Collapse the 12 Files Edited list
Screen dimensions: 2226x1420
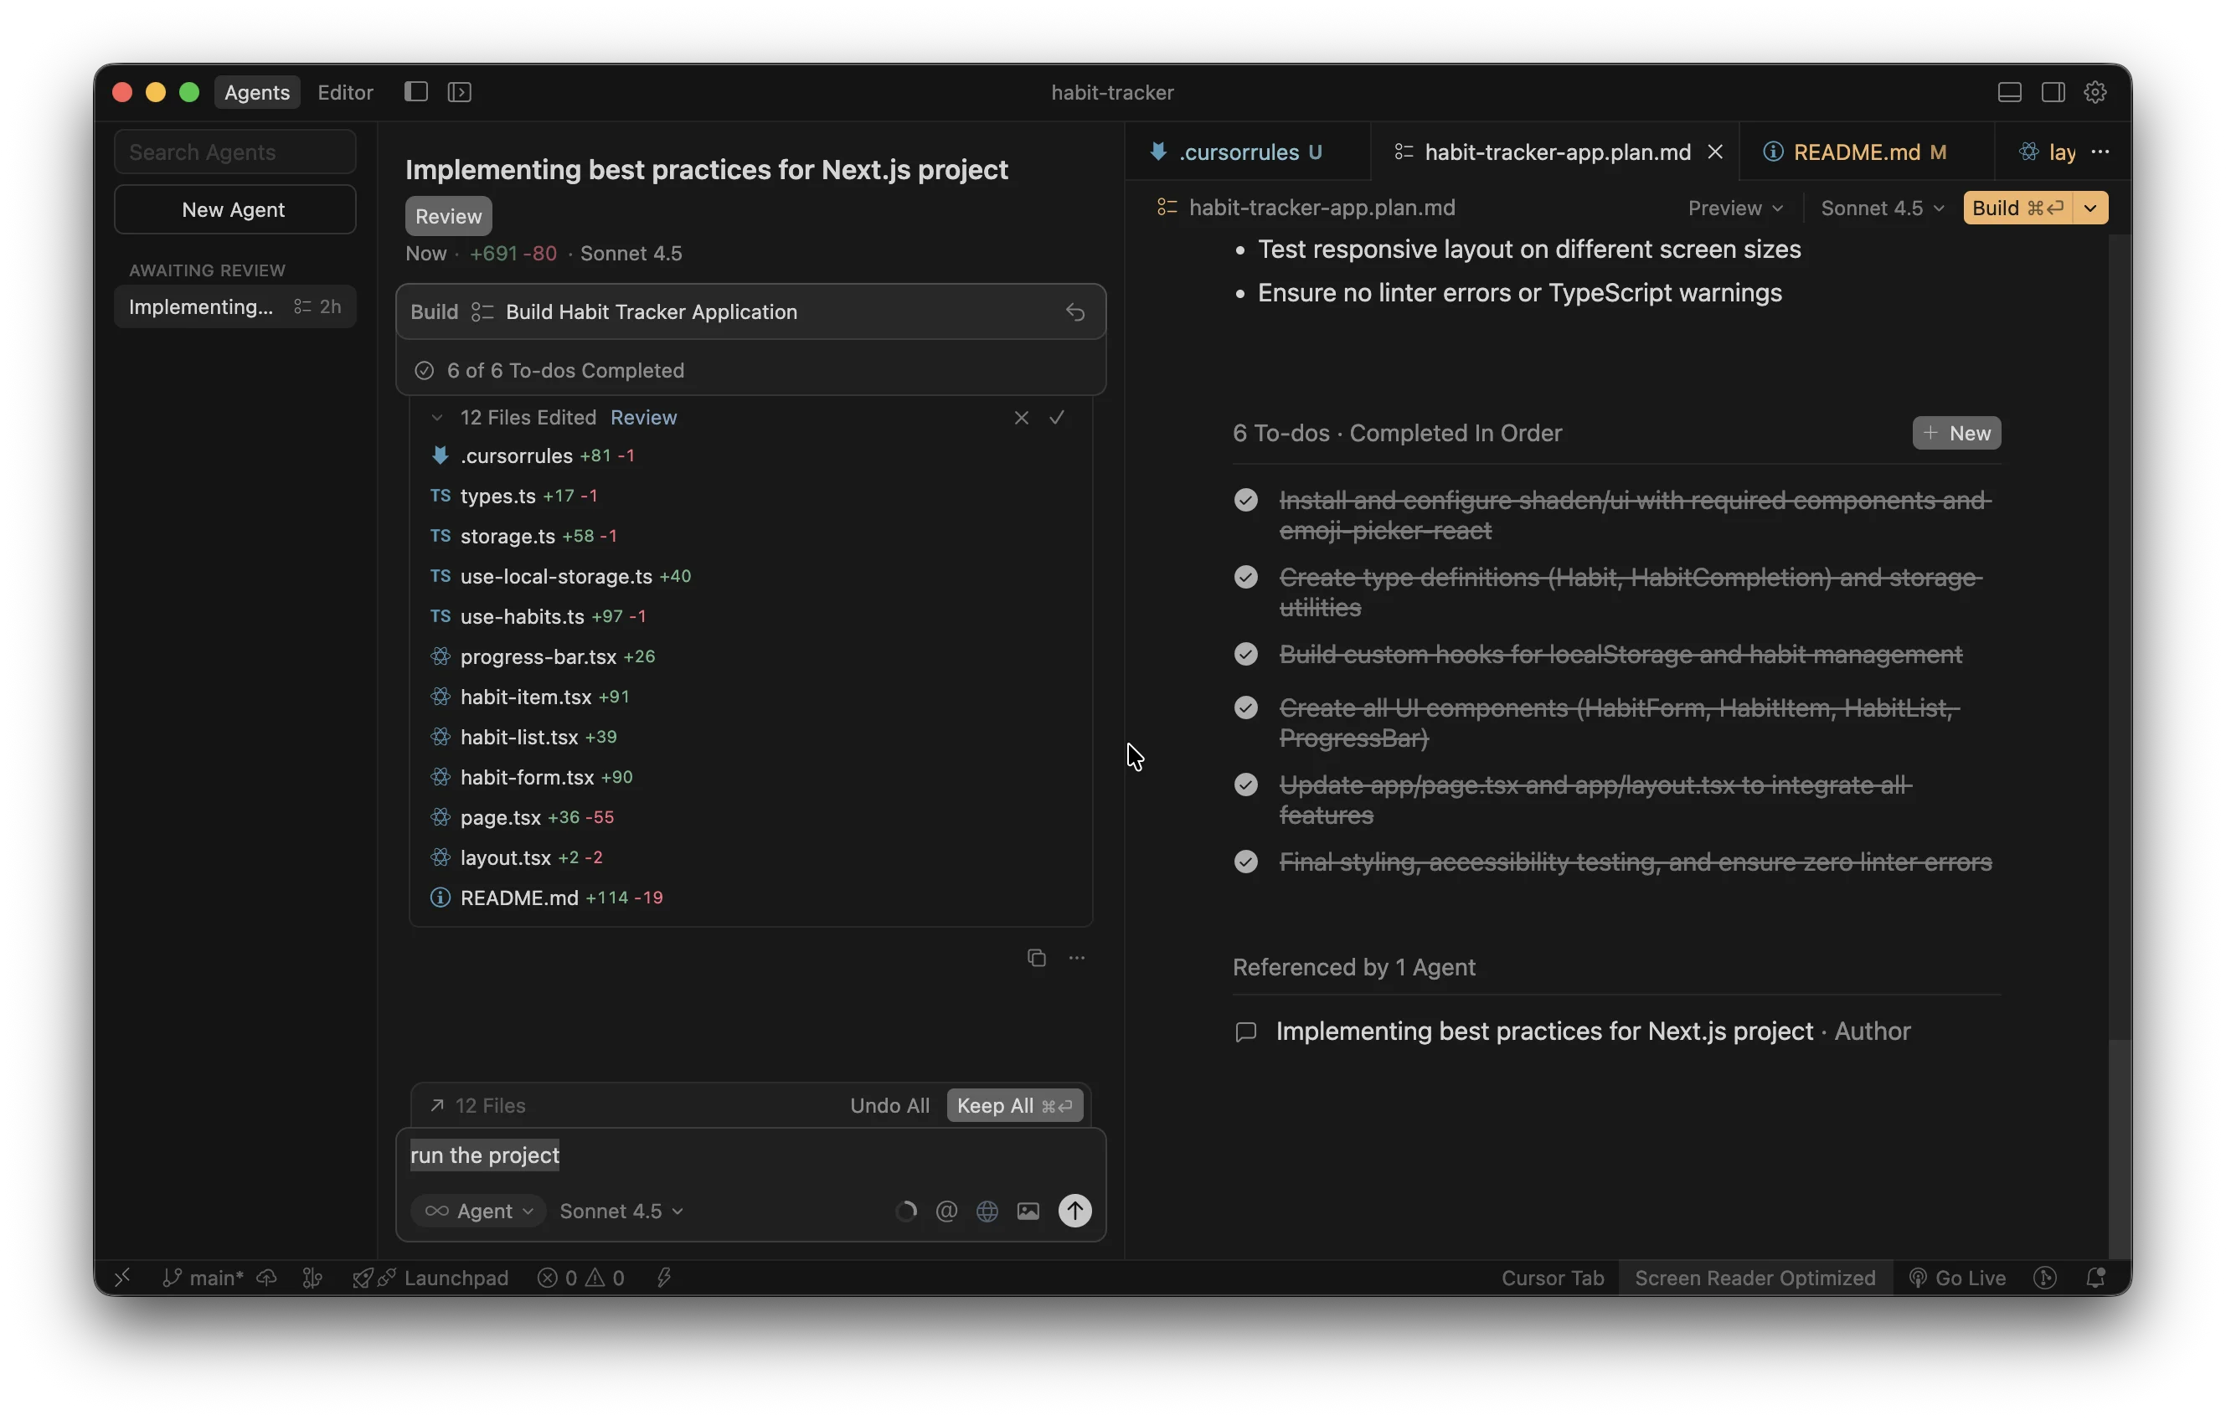(437, 418)
